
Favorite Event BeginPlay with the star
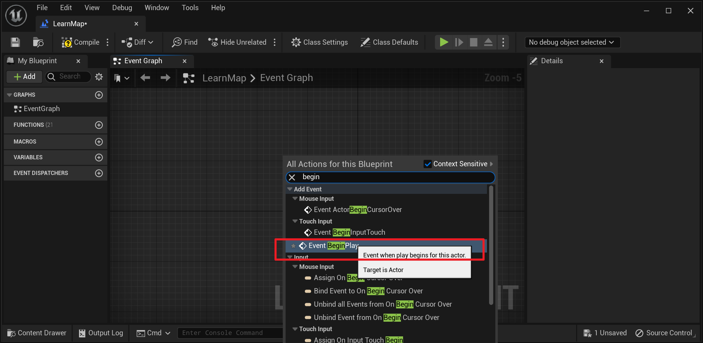293,246
